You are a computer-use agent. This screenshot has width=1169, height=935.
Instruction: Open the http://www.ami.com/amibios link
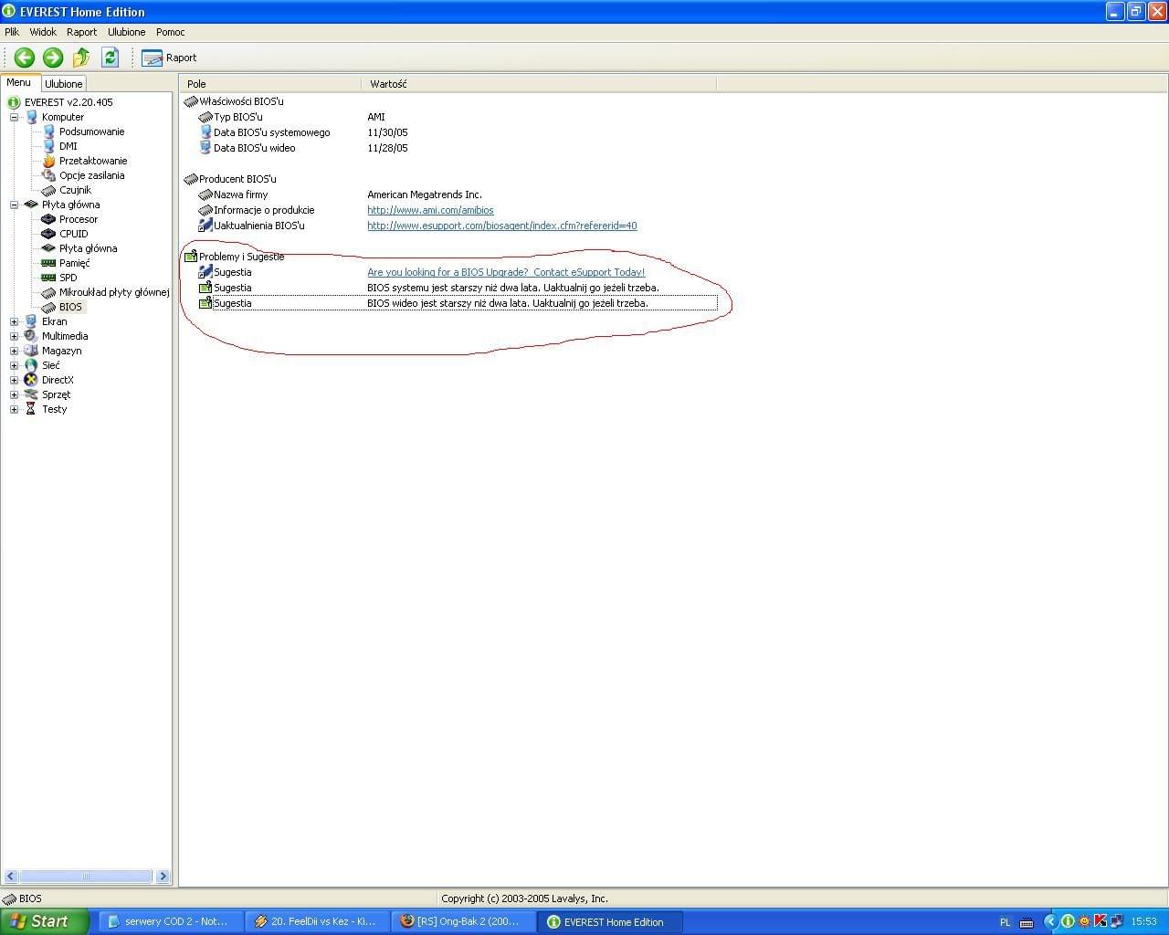pyautogui.click(x=430, y=210)
